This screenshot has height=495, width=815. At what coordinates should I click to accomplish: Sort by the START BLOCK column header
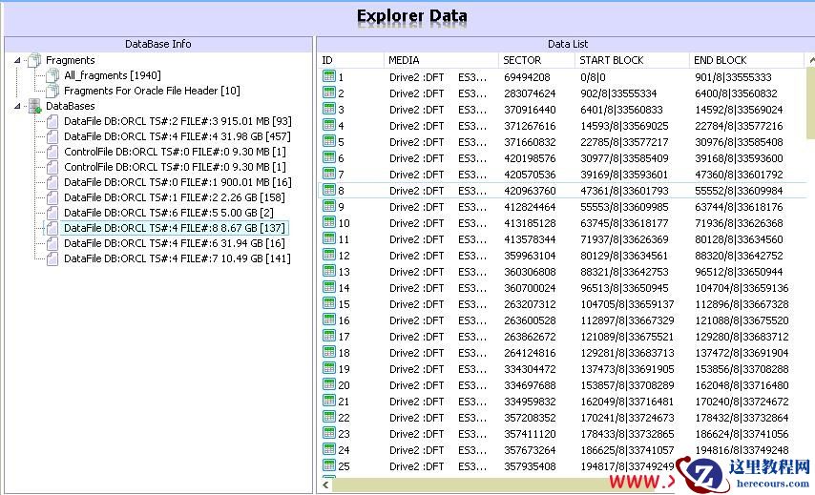(x=632, y=60)
